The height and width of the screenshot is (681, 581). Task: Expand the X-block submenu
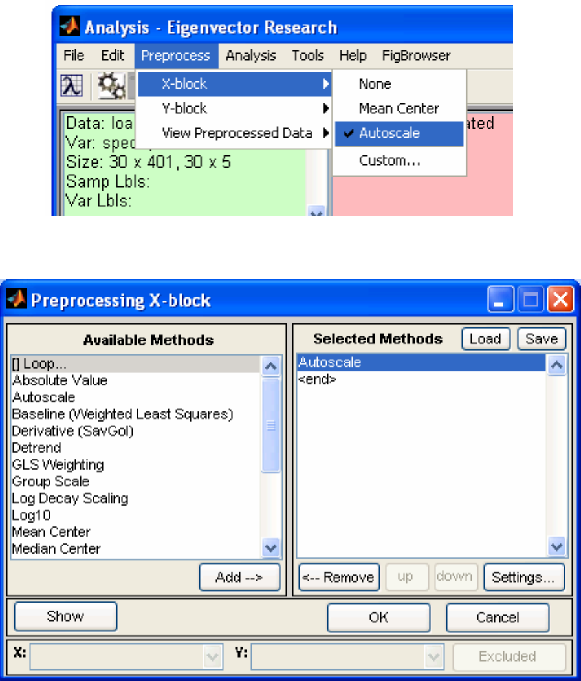click(234, 84)
